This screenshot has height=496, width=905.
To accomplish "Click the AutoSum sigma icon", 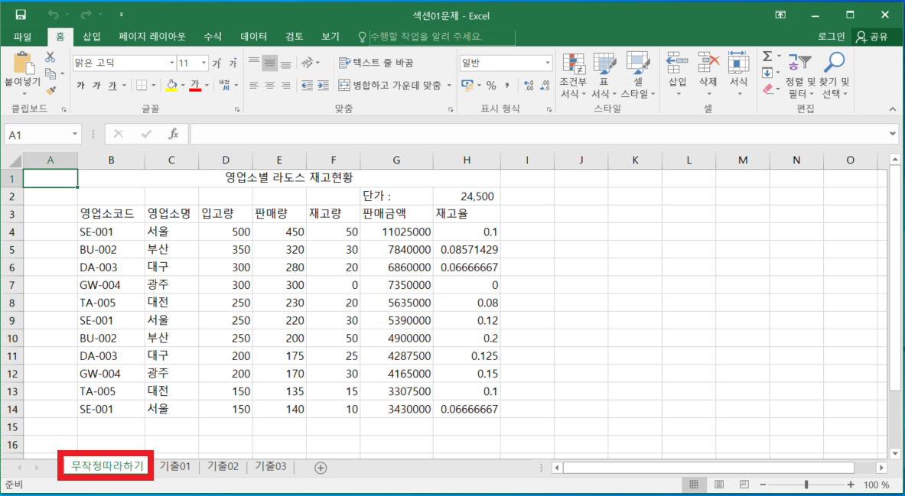I will coord(767,57).
